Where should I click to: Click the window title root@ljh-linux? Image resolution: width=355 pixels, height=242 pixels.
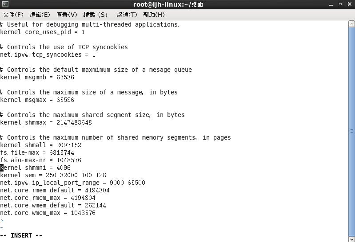[168, 4]
